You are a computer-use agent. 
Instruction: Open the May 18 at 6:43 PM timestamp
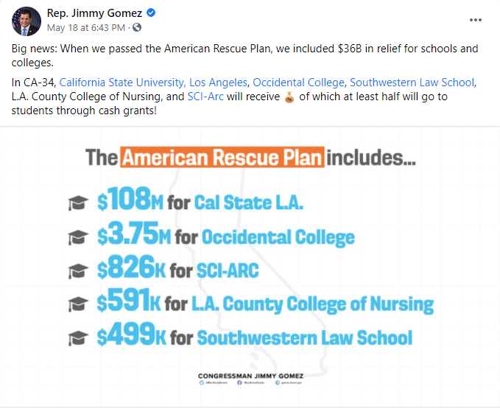[x=88, y=28]
